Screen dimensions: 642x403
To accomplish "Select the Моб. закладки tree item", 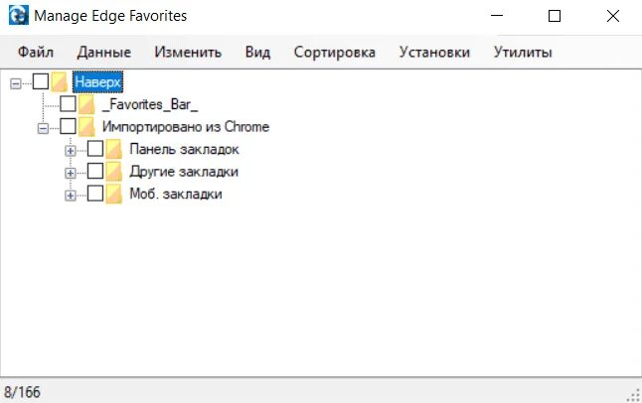I will (175, 195).
